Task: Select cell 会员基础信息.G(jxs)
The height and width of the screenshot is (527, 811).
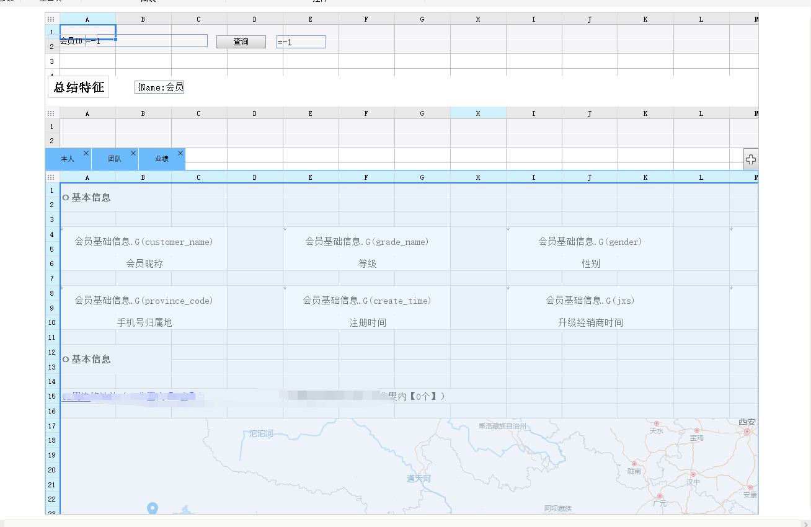Action: tap(590, 301)
